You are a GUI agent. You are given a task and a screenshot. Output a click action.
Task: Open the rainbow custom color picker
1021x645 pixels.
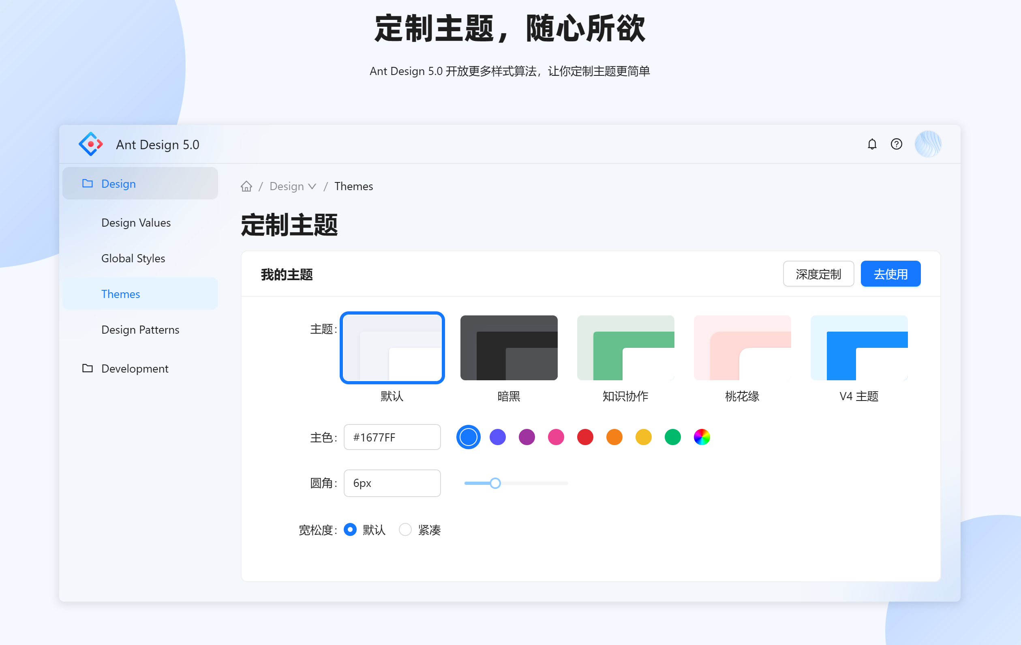pos(701,437)
